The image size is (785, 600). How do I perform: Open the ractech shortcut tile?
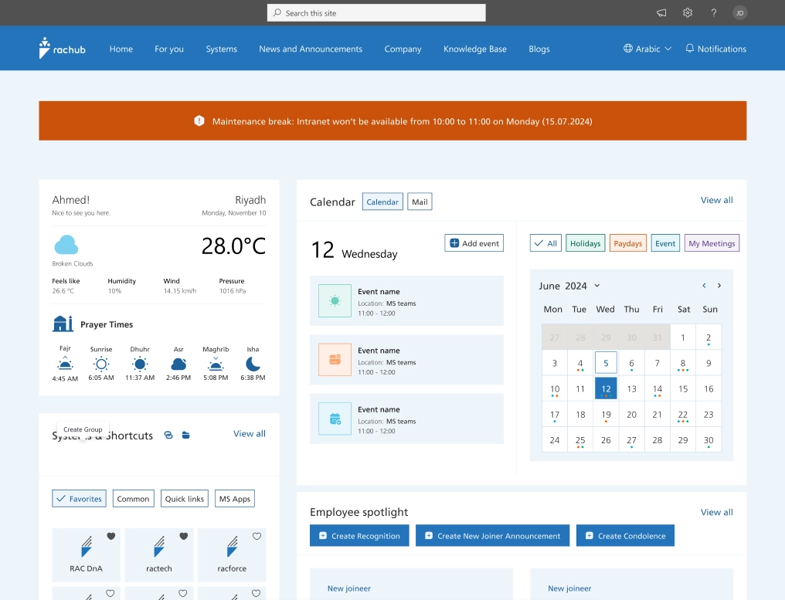point(158,555)
